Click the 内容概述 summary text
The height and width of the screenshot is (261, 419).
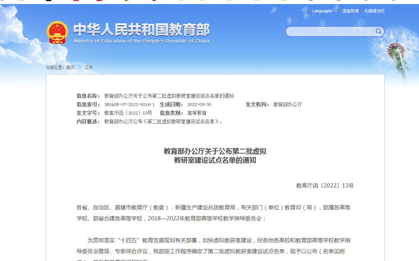click(x=163, y=122)
